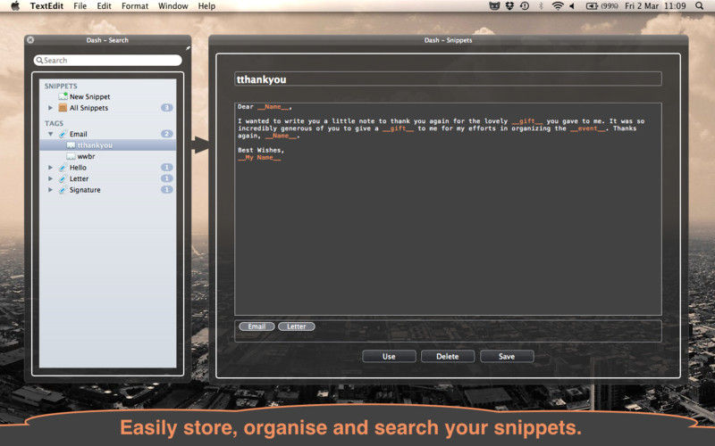
Task: Click the All Snippets count badge
Action: pos(167,108)
